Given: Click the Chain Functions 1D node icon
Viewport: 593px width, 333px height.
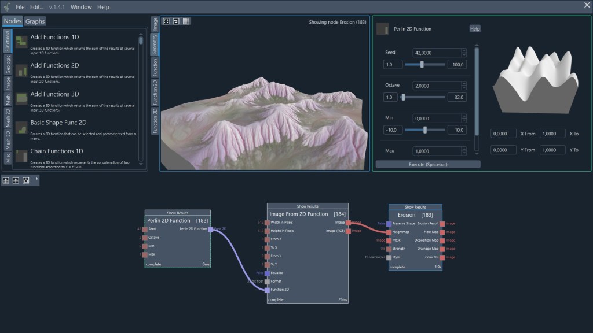Looking at the screenshot, I should [21, 155].
